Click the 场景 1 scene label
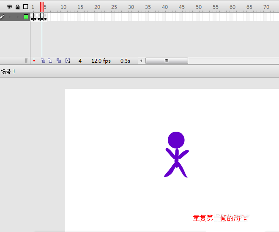The image size is (279, 232). 8,72
